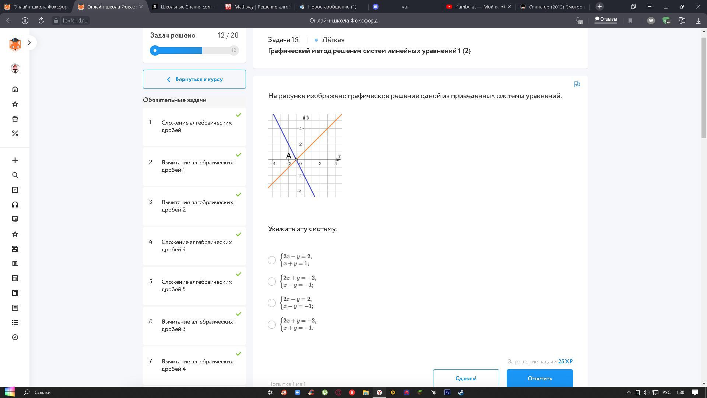
Task: Select first system 2x−y=2, x+y=1
Action: pos(272,260)
